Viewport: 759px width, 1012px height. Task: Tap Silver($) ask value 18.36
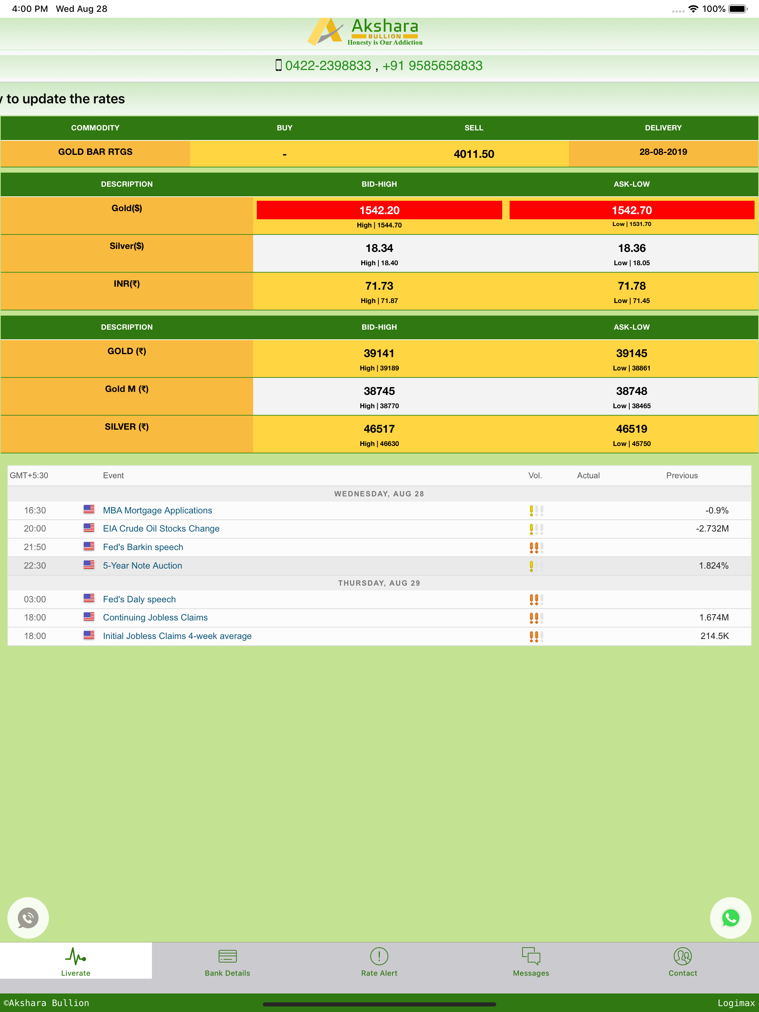632,248
